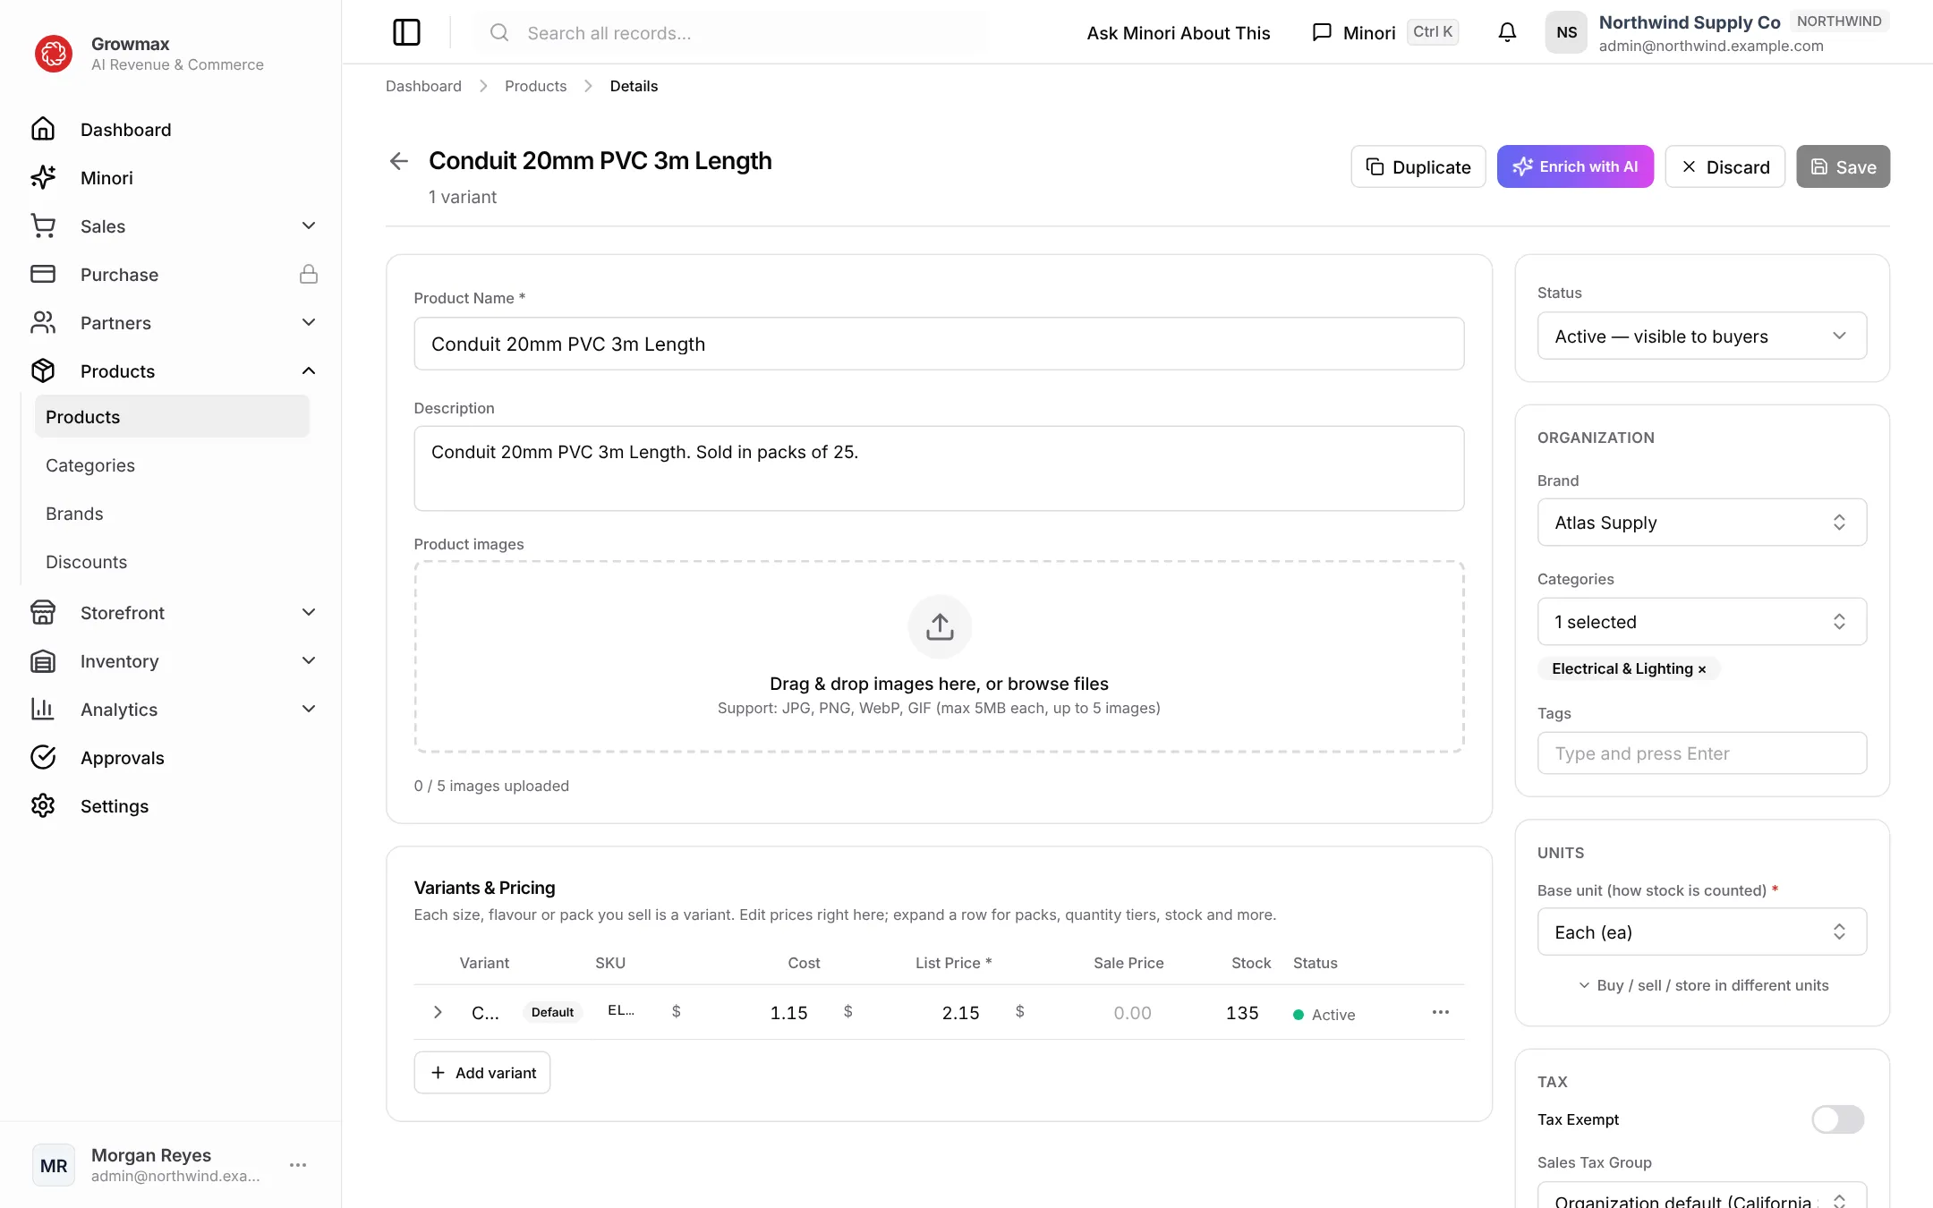Save the product
1933x1208 pixels.
(1843, 166)
